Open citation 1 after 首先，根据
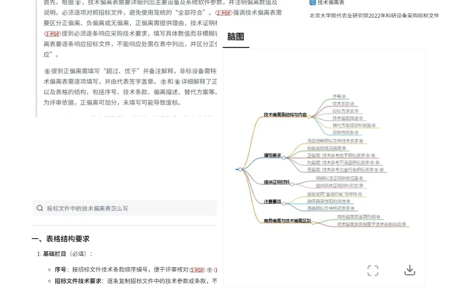The height and width of the screenshot is (288, 466). click(x=78, y=3)
